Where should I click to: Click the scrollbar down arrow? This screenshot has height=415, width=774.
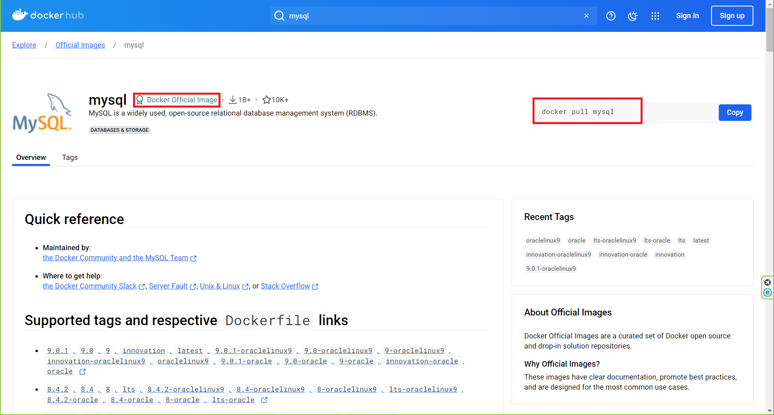click(769, 411)
